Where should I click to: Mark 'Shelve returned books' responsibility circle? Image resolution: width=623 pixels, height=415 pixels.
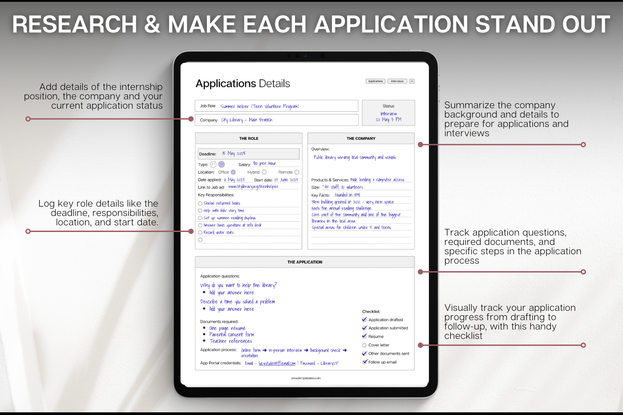coord(200,203)
